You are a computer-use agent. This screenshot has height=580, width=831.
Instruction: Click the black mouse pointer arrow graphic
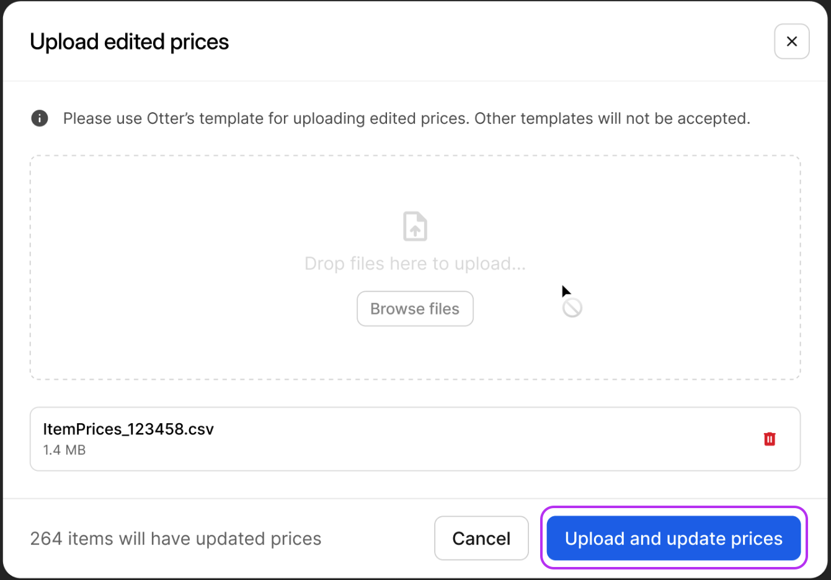(566, 291)
